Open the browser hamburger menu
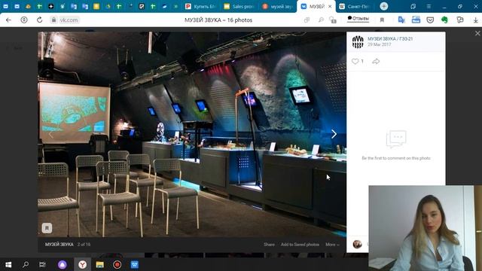482x271 pixels. point(429,7)
